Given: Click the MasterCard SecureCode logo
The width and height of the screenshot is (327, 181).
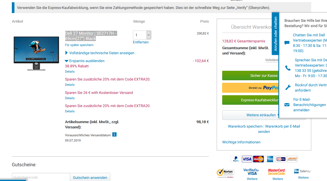Looking at the screenshot, I should click(x=277, y=172).
